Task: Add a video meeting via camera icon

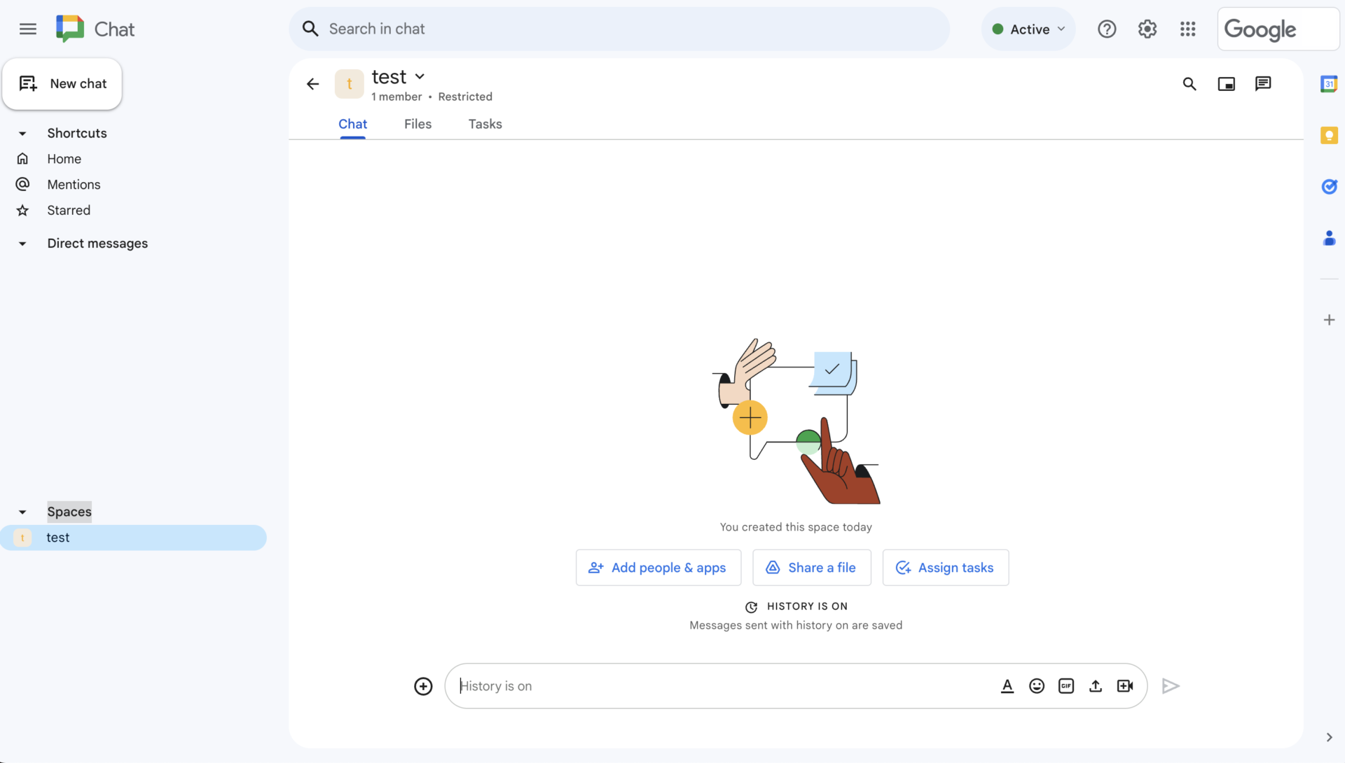Action: tap(1125, 686)
